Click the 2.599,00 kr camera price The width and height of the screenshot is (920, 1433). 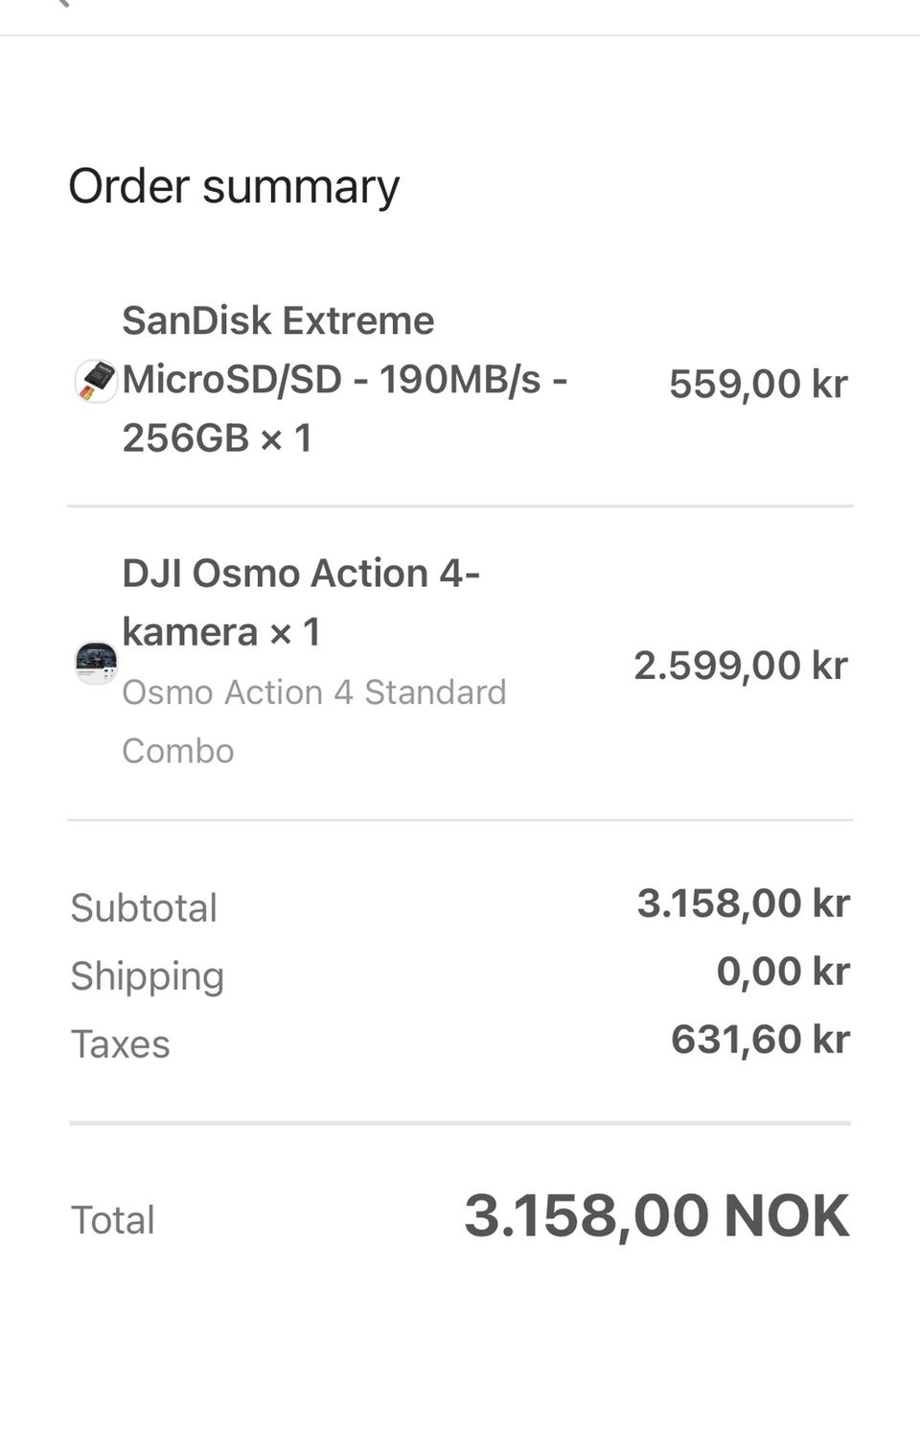pos(740,665)
